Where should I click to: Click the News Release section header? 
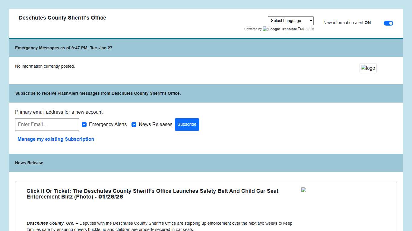pyautogui.click(x=29, y=163)
